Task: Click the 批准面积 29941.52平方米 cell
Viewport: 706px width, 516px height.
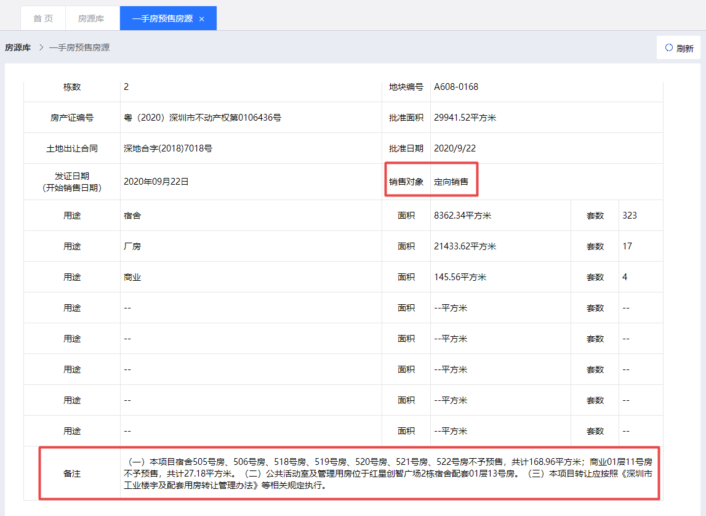Action: (547, 118)
